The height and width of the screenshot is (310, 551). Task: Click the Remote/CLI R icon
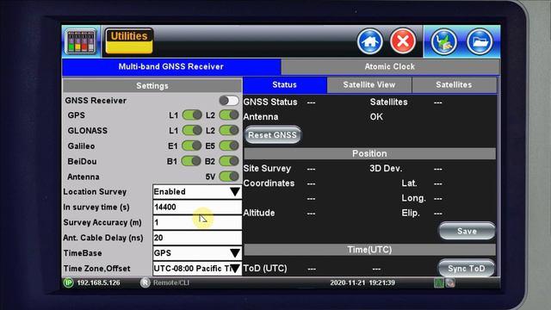[x=145, y=282]
